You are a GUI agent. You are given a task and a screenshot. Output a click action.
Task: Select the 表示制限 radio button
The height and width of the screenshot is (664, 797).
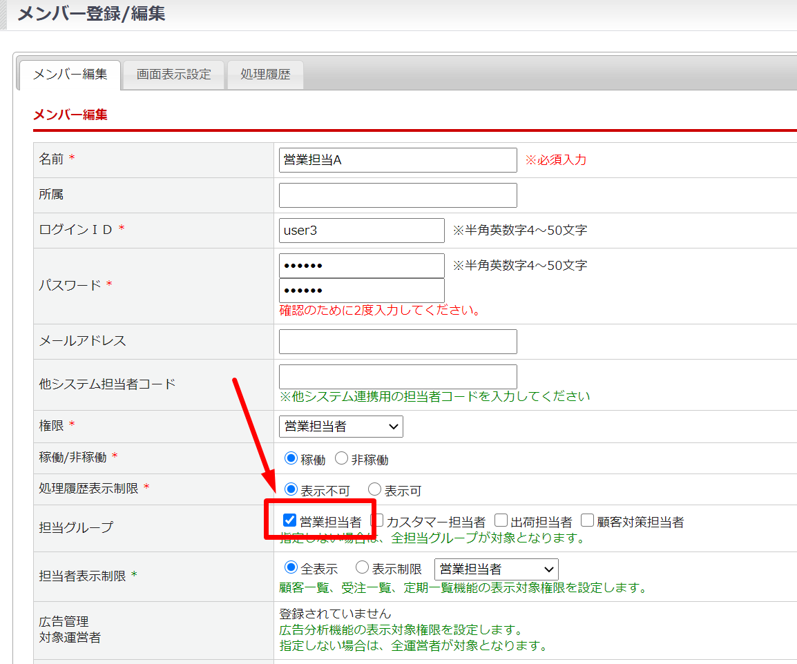pos(362,568)
